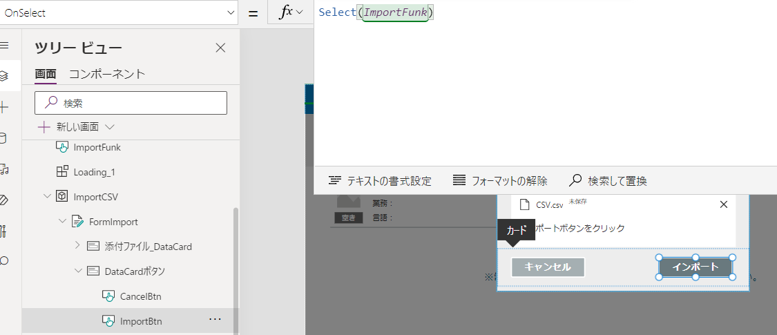The width and height of the screenshot is (777, 335).
Task: Click the DataCardボタン card icon
Action: [93, 271]
